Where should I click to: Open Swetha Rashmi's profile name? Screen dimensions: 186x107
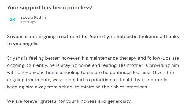pyautogui.click(x=33, y=17)
